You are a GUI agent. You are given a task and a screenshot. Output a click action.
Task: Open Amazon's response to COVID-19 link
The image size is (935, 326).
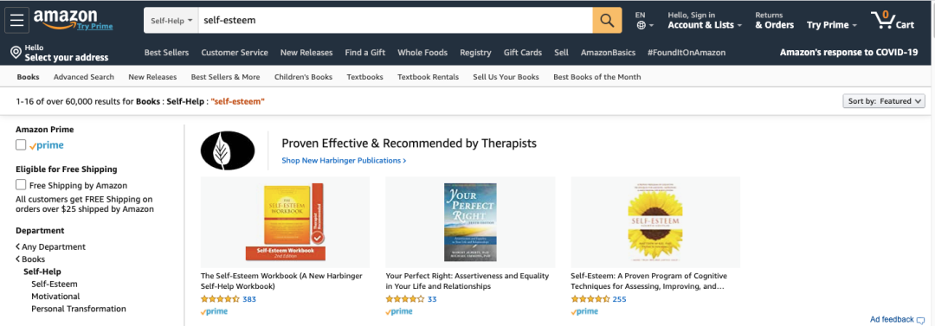coord(848,53)
